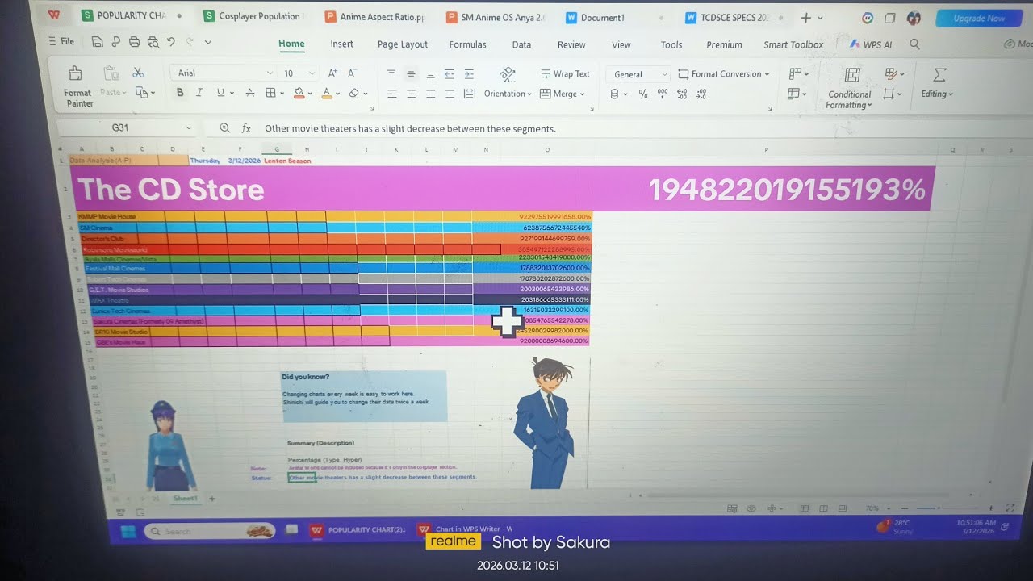Open Editing dropdown

point(938,94)
